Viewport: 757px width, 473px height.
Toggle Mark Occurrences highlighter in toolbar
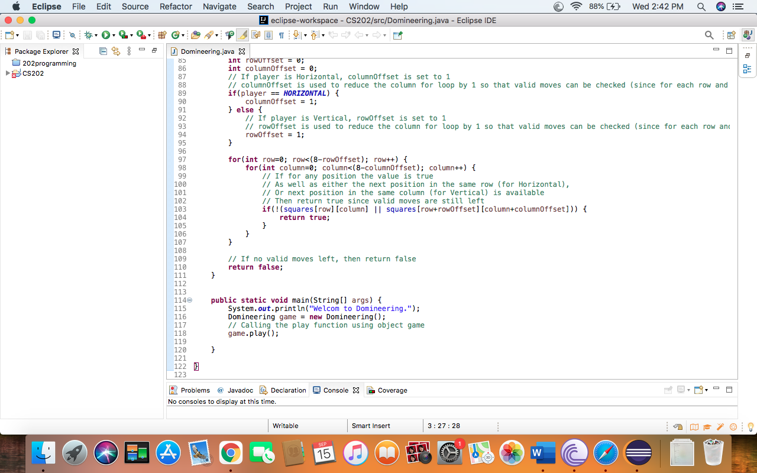(x=242, y=35)
